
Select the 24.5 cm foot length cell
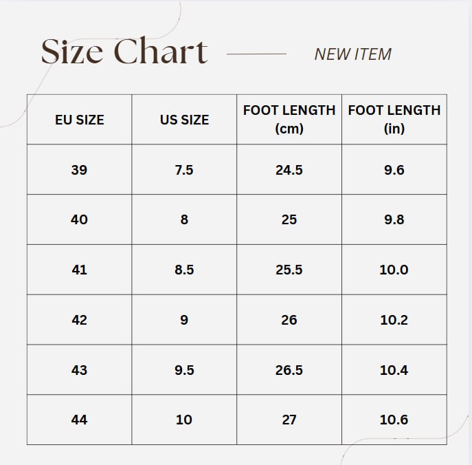coord(289,170)
